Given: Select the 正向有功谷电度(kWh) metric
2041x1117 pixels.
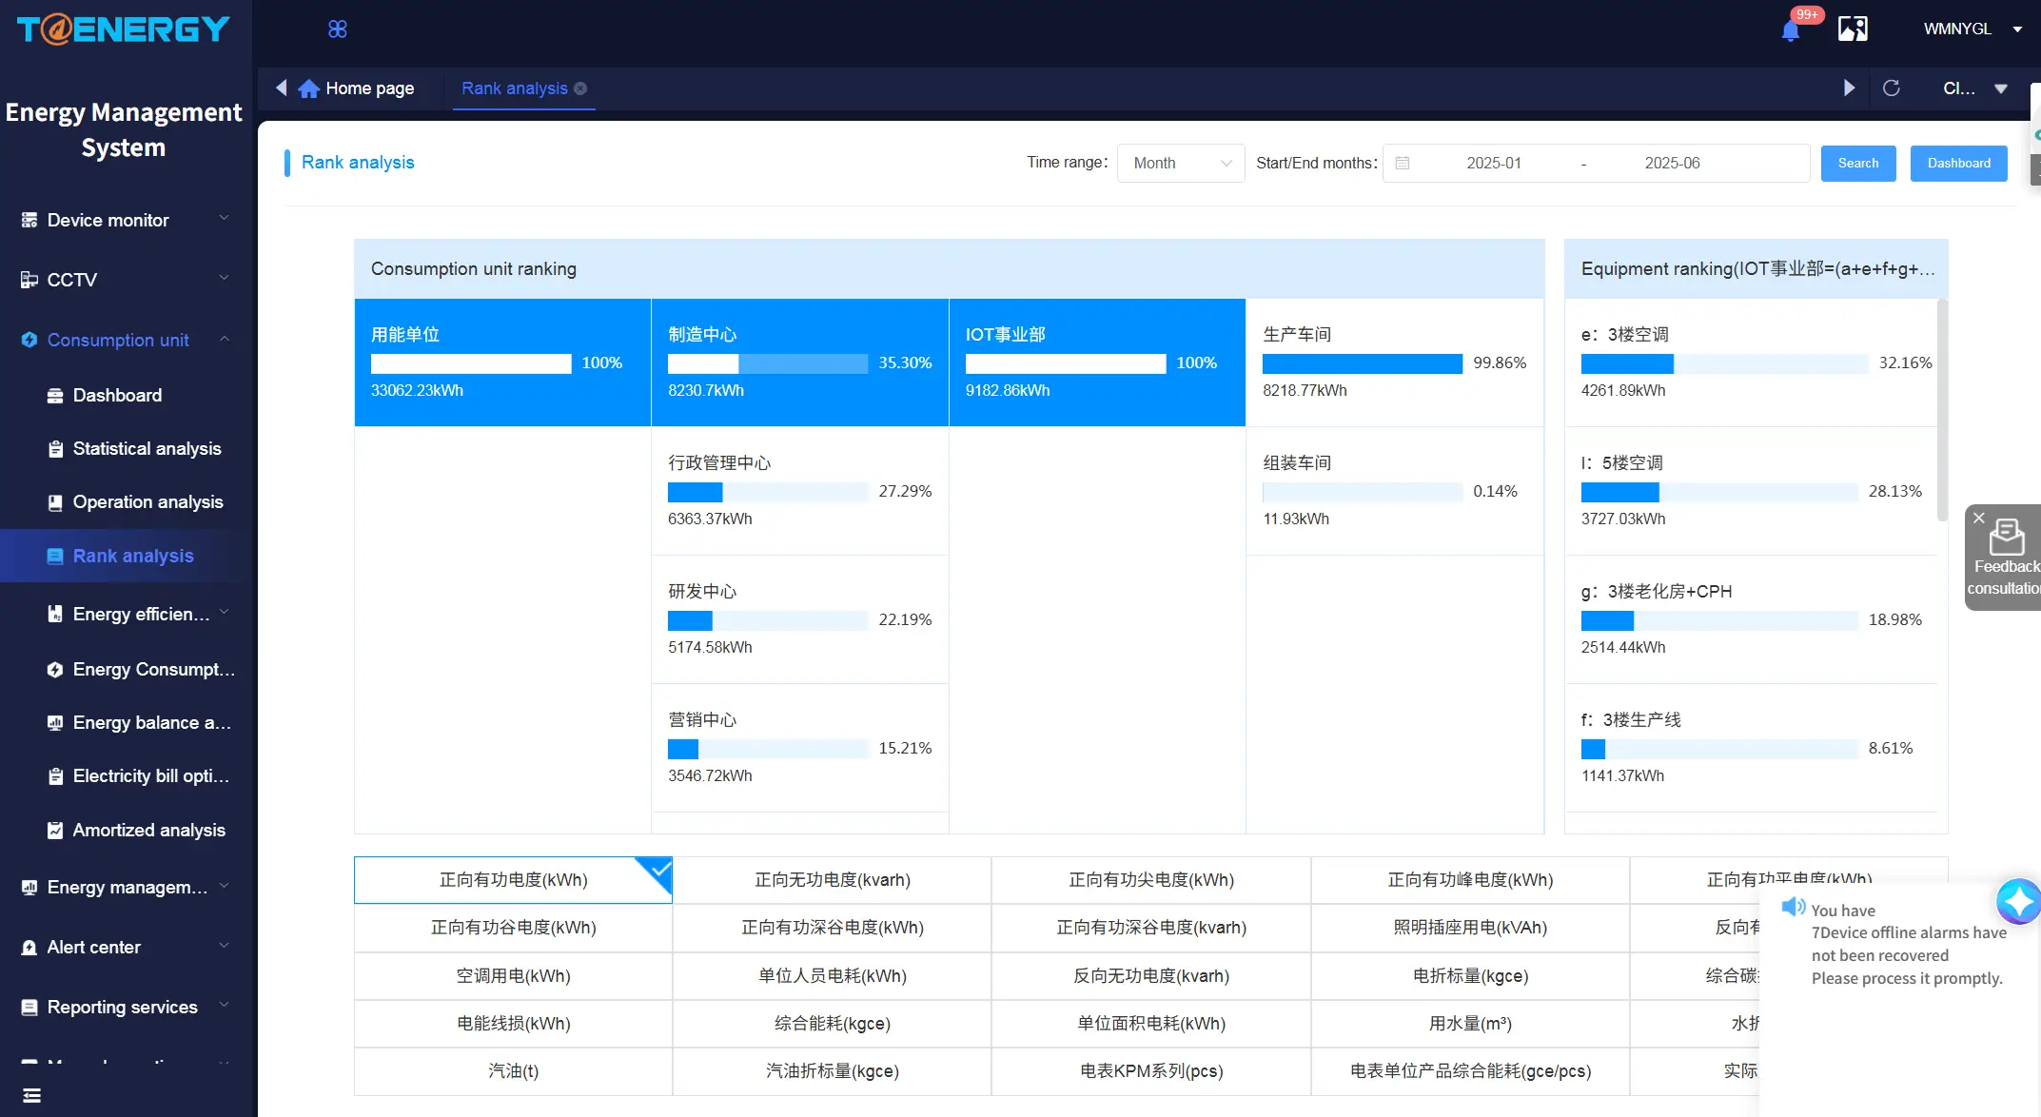Looking at the screenshot, I should [x=513, y=928].
